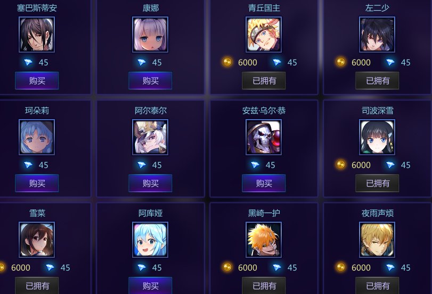Image resolution: width=432 pixels, height=294 pixels.
Task: Click the 青丘国主 character avatar
Action: click(264, 35)
